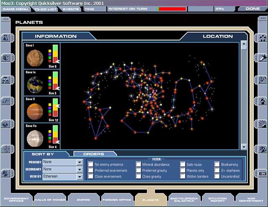This screenshot has width=268, height=207.
Task: Open the Situation Report section
Action: tap(218, 199)
